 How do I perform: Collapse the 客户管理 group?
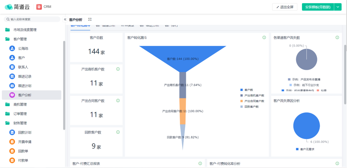coord(32,39)
